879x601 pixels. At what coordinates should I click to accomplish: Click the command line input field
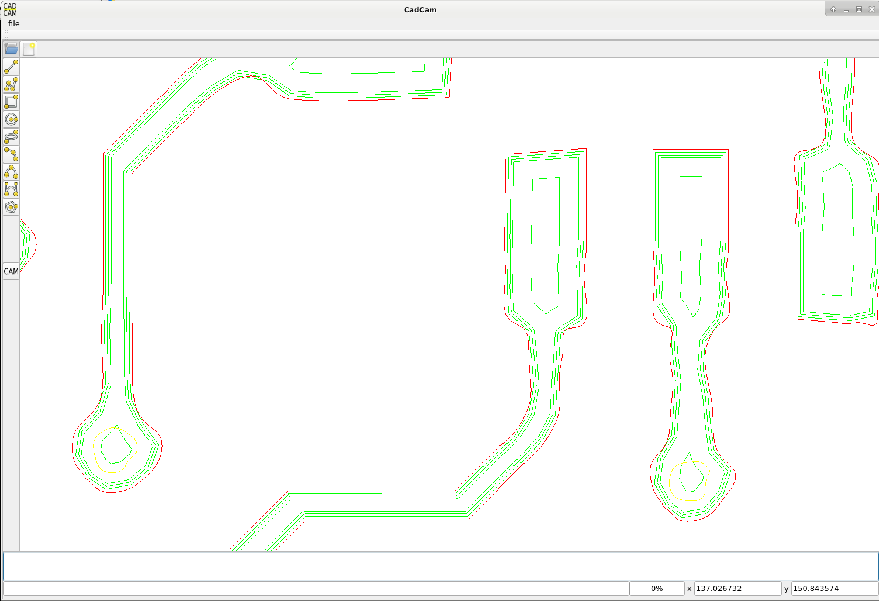(x=440, y=567)
